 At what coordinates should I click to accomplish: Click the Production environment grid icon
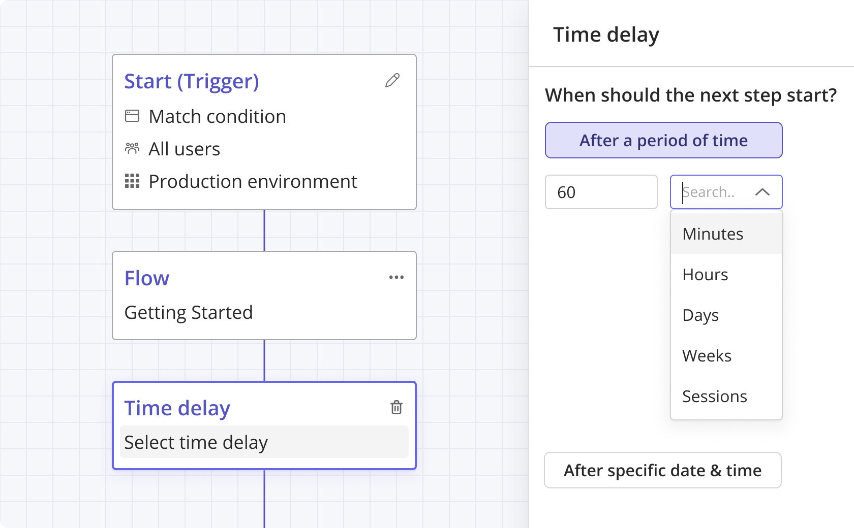[132, 181]
